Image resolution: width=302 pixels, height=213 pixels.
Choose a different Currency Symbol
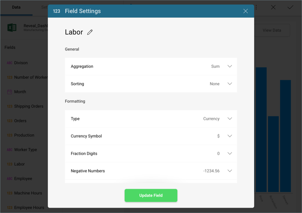click(230, 136)
